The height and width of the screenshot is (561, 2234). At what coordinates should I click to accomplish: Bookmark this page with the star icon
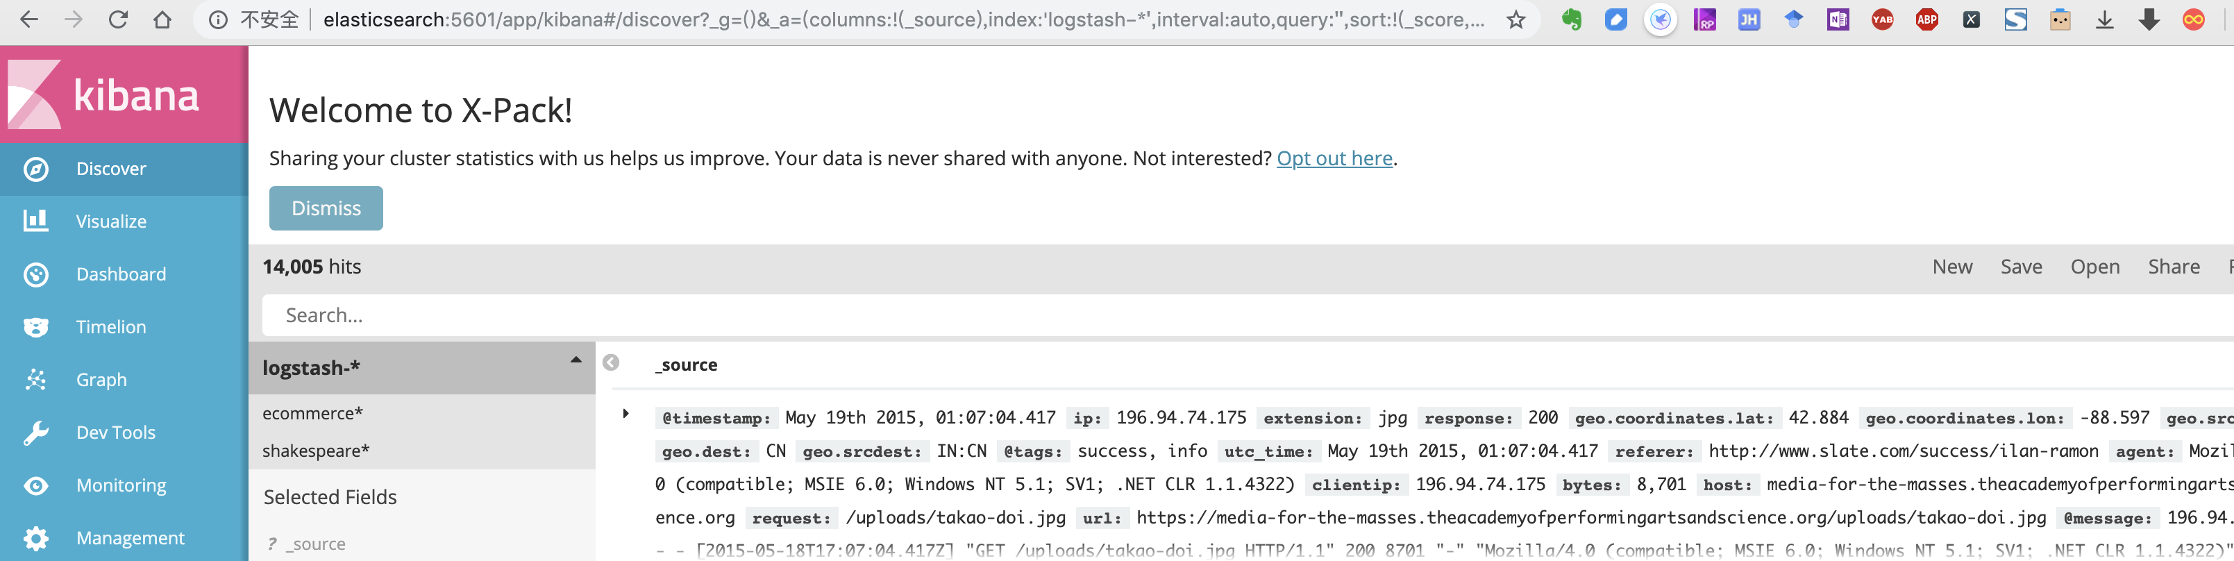tap(1515, 20)
